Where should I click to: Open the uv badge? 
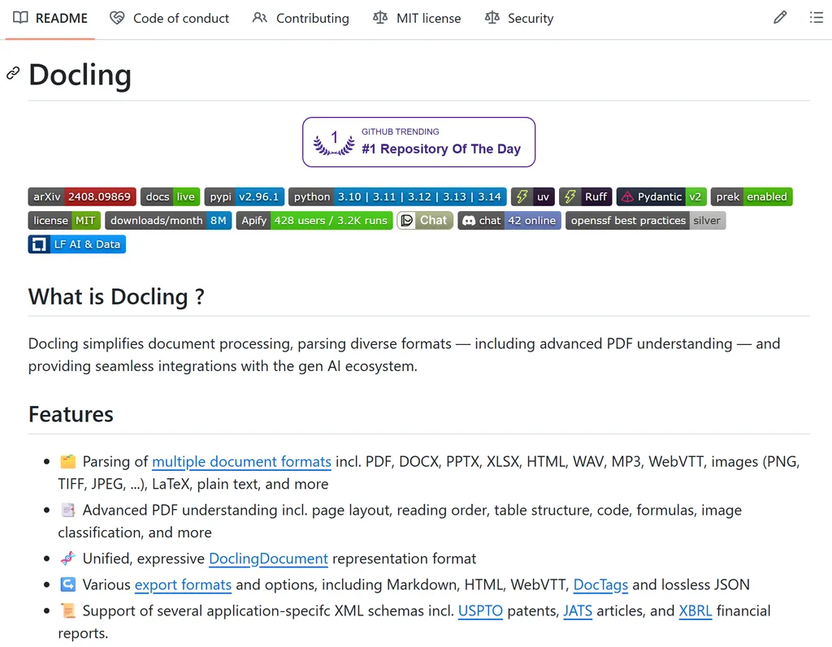pos(533,196)
